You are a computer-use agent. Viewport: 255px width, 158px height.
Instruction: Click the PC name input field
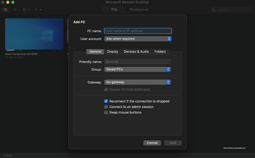(138, 31)
